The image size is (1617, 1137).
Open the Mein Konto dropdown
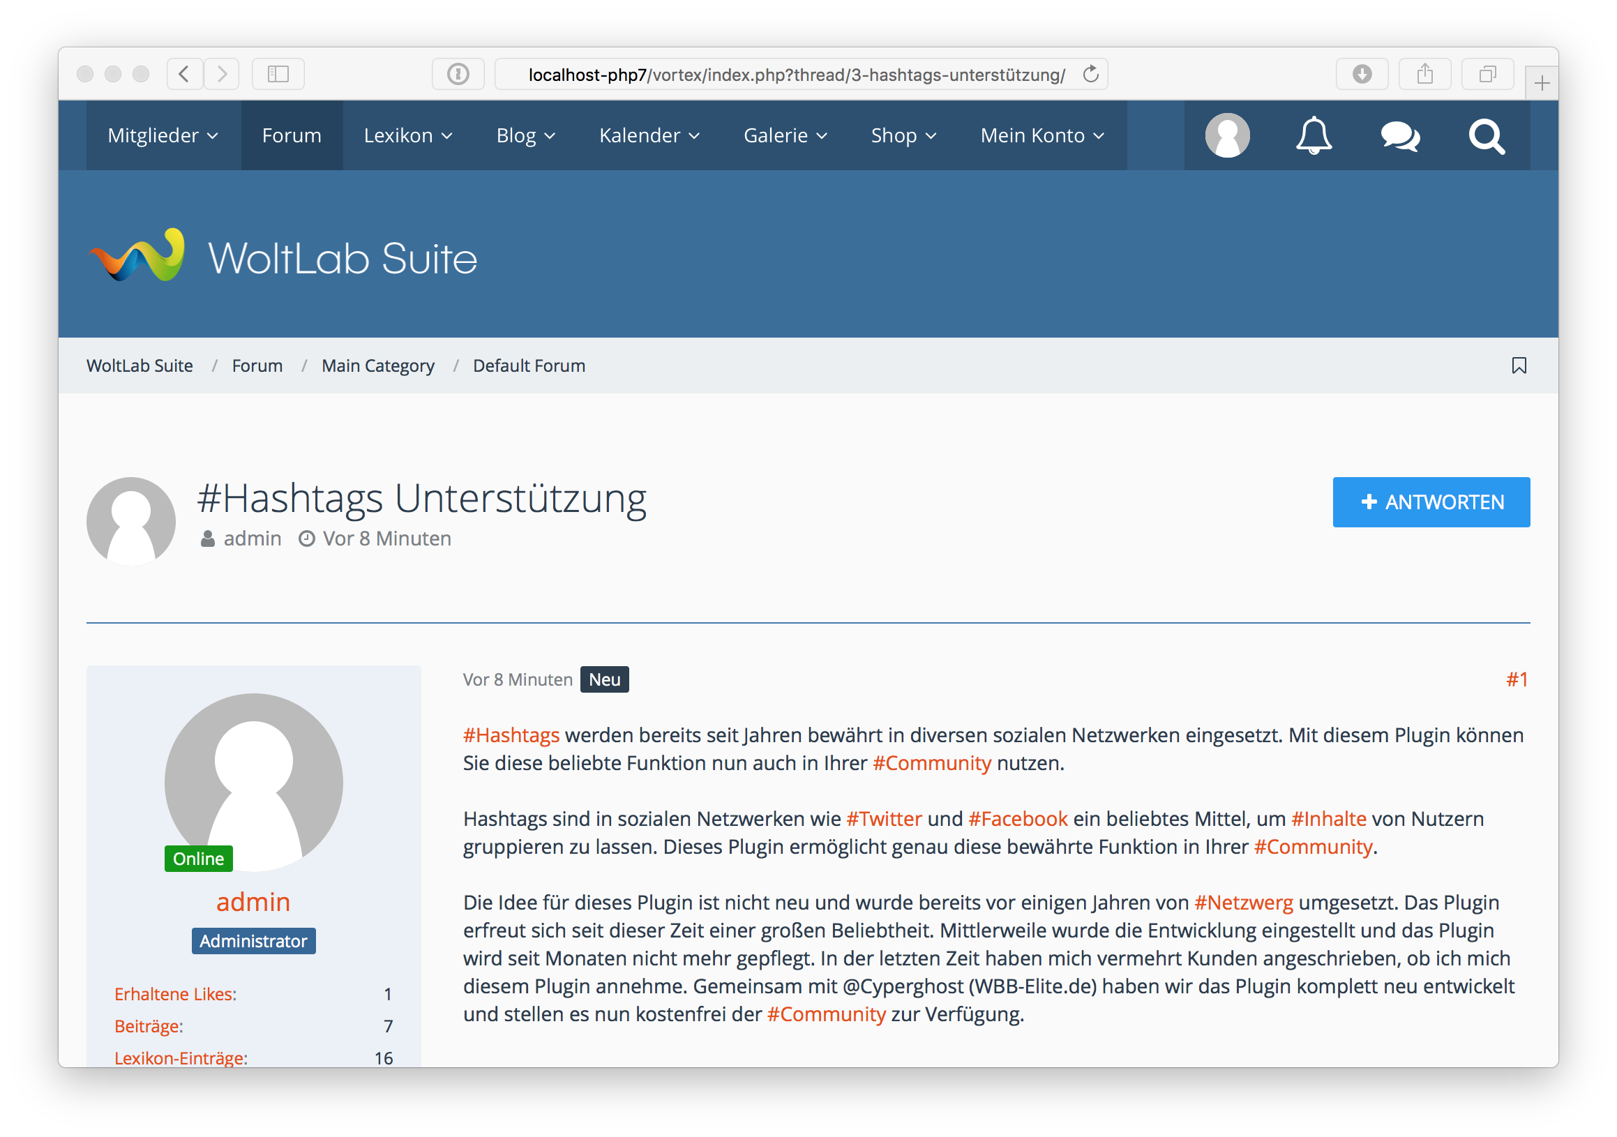[1042, 135]
